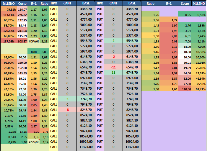Click the CALL label in the 11324,00 row

coord(54,147)
